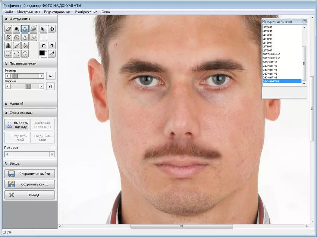Click the Сохранить как ... button
Viewport: 317px width, 237px height.
point(30,184)
